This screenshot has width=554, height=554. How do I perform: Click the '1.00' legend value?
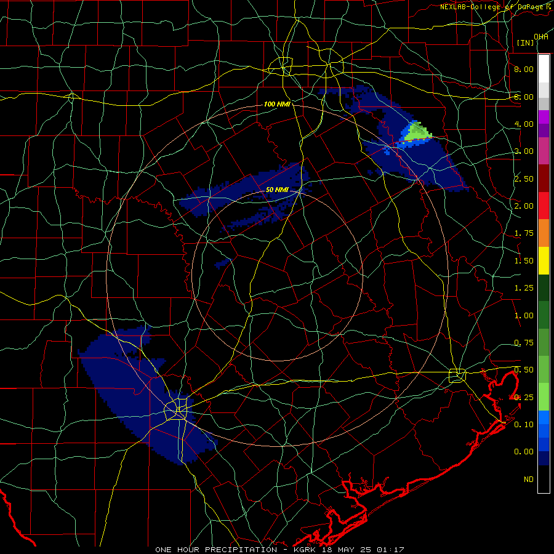[x=524, y=316]
